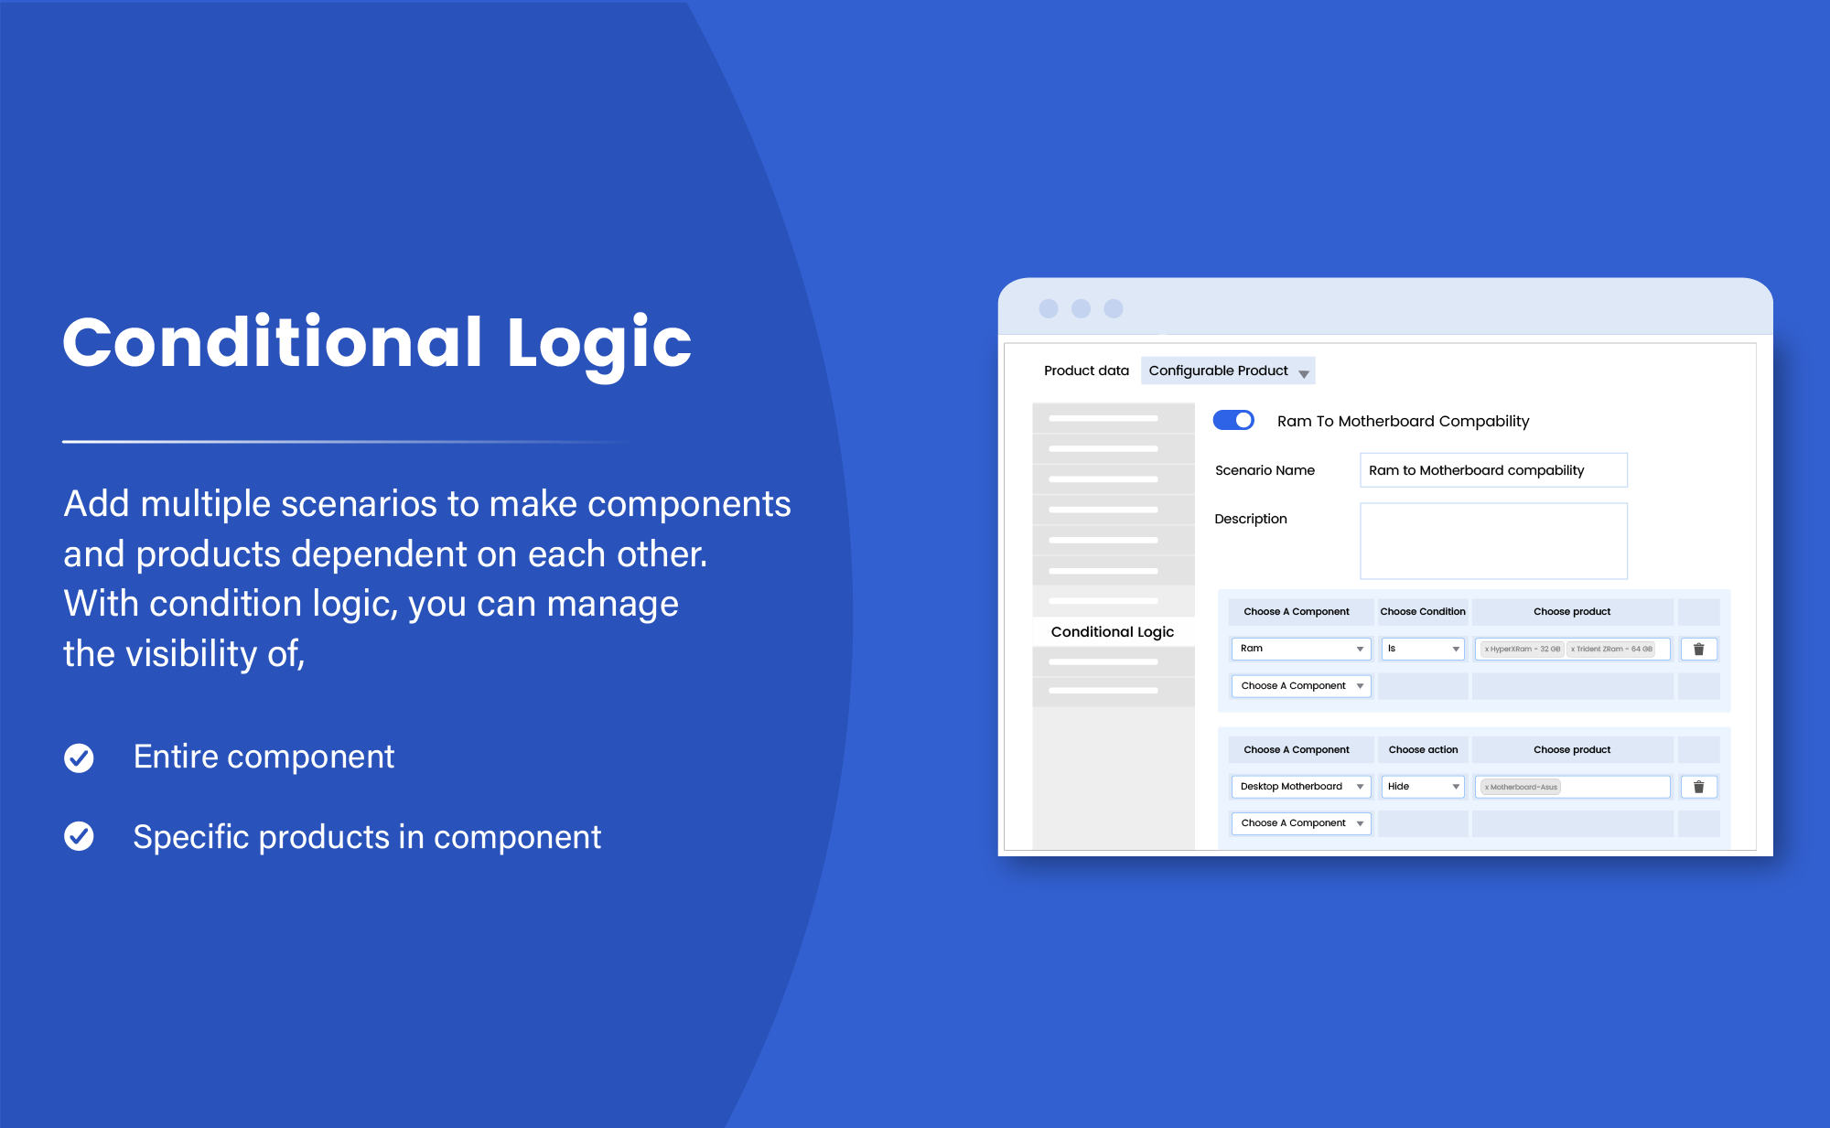Click inside the Description text area
The width and height of the screenshot is (1830, 1128).
(x=1493, y=540)
